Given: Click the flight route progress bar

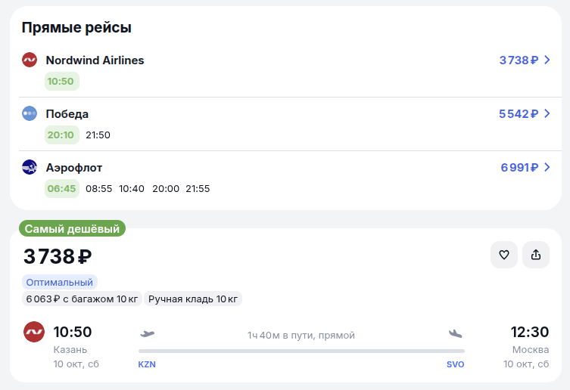Looking at the screenshot, I should click(x=301, y=351).
